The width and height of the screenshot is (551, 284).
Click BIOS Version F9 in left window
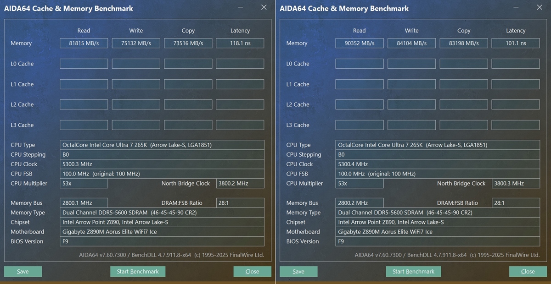coord(162,241)
